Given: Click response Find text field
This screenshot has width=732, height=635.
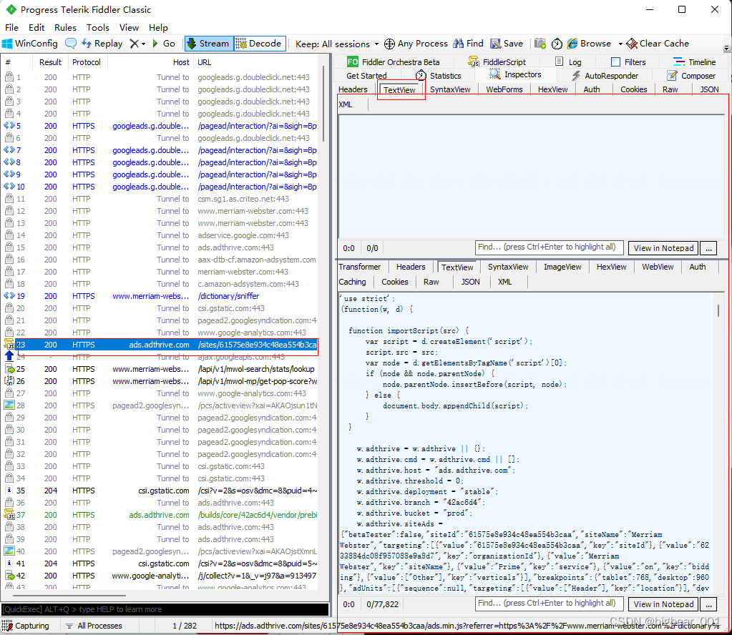Looking at the screenshot, I should (550, 604).
